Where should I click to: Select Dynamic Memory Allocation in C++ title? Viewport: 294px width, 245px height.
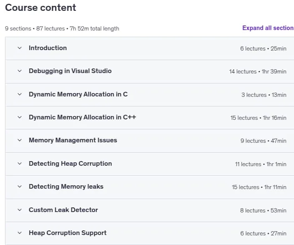click(82, 117)
